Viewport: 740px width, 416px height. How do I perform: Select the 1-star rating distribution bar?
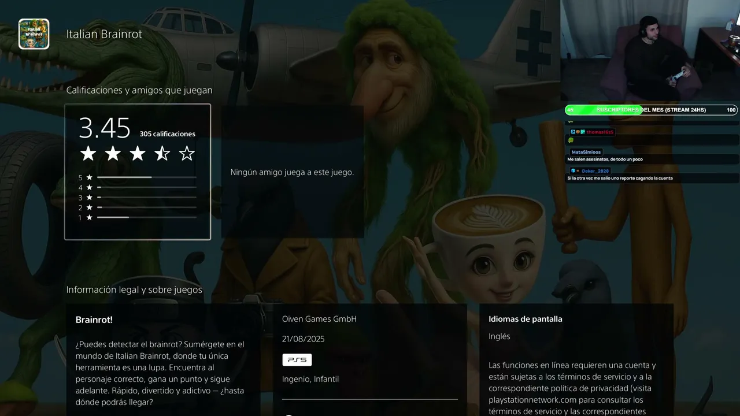pyautogui.click(x=147, y=217)
